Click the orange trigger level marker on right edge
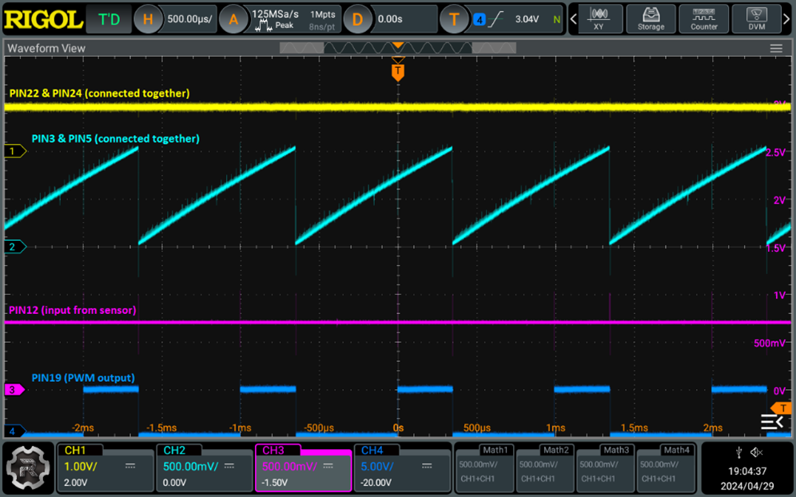Image resolution: width=796 pixels, height=497 pixels. click(x=785, y=406)
